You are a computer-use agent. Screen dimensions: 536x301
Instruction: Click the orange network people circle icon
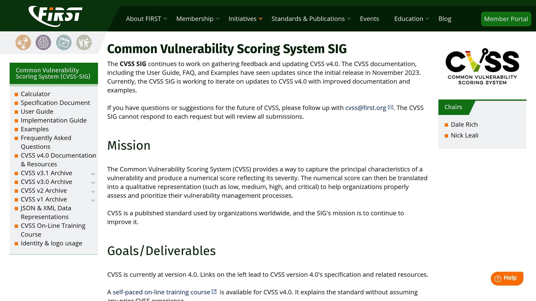pyautogui.click(x=23, y=42)
